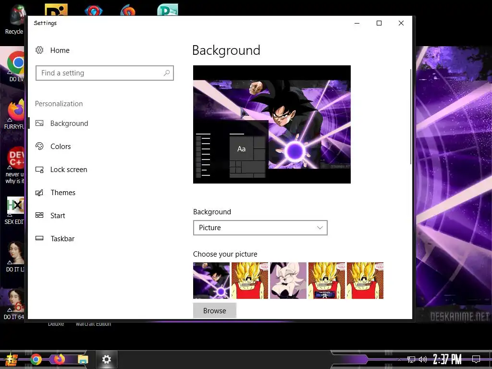Click the Settings window vertical scrollbar
The image size is (492, 369).
(410, 116)
